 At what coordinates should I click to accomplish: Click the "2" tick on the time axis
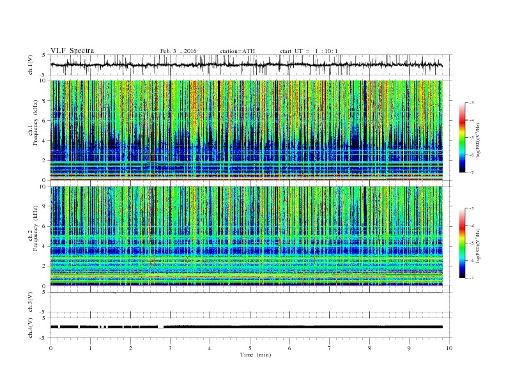pos(130,348)
